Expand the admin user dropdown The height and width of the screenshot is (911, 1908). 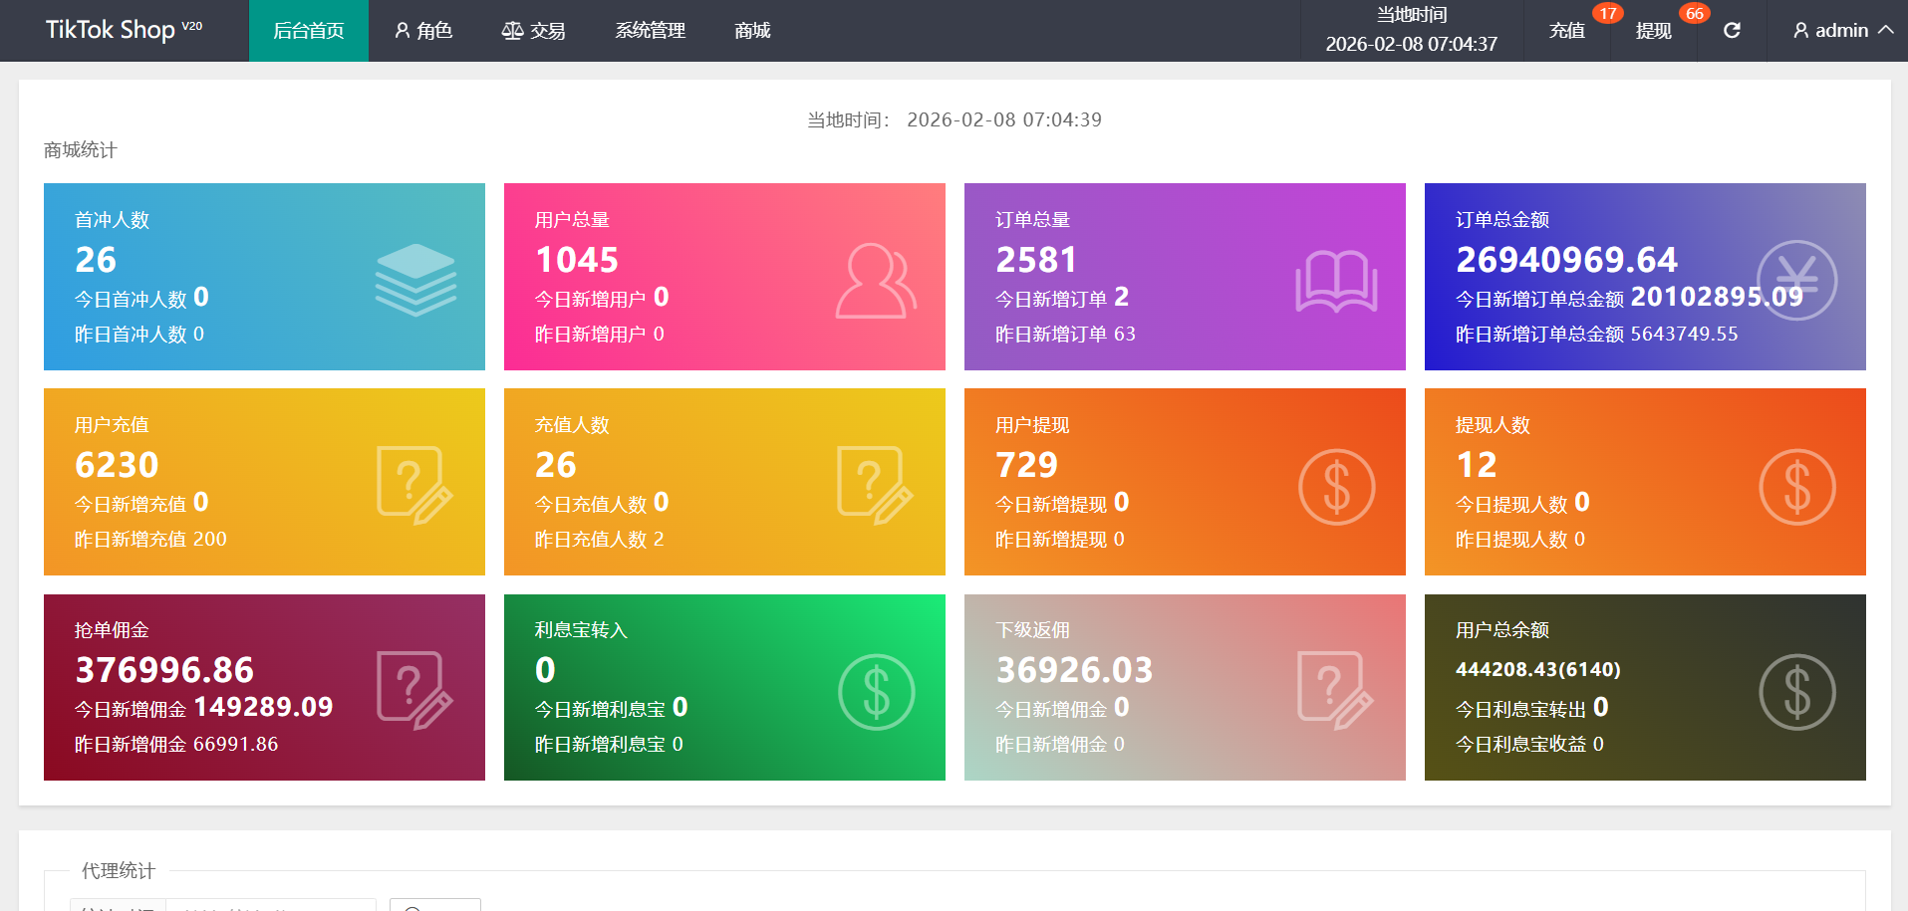1842,31
